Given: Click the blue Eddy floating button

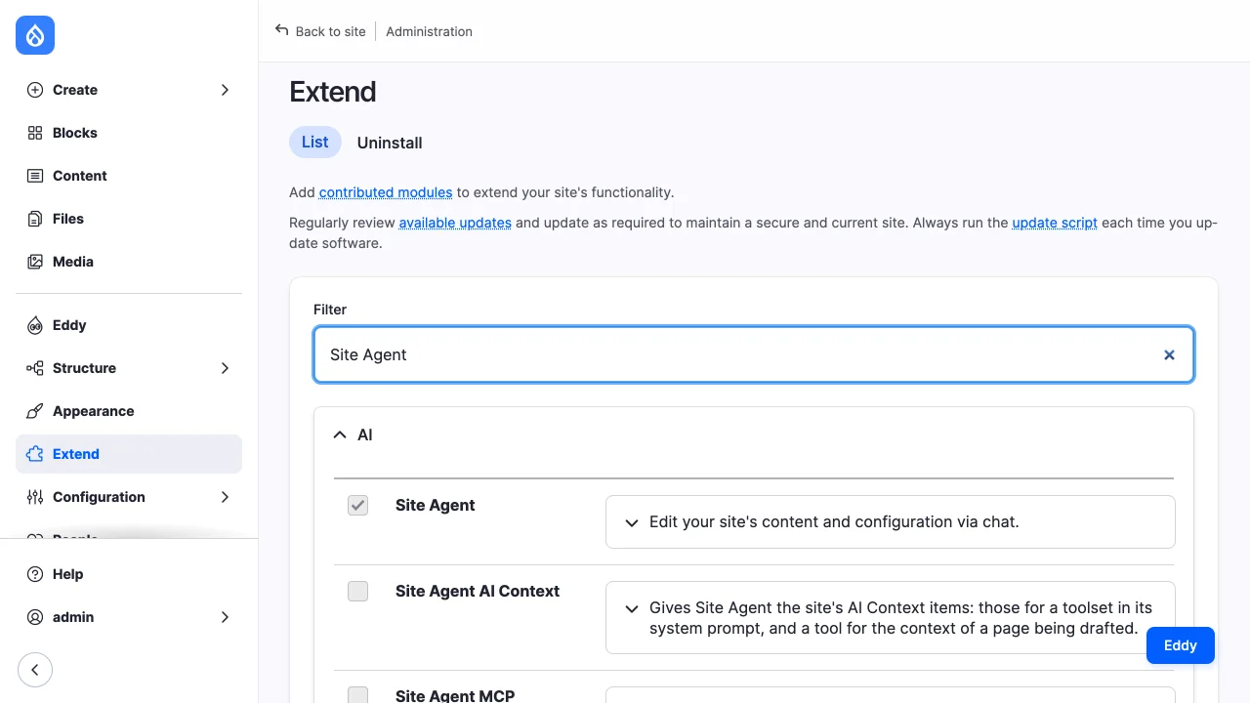Looking at the screenshot, I should (1181, 645).
